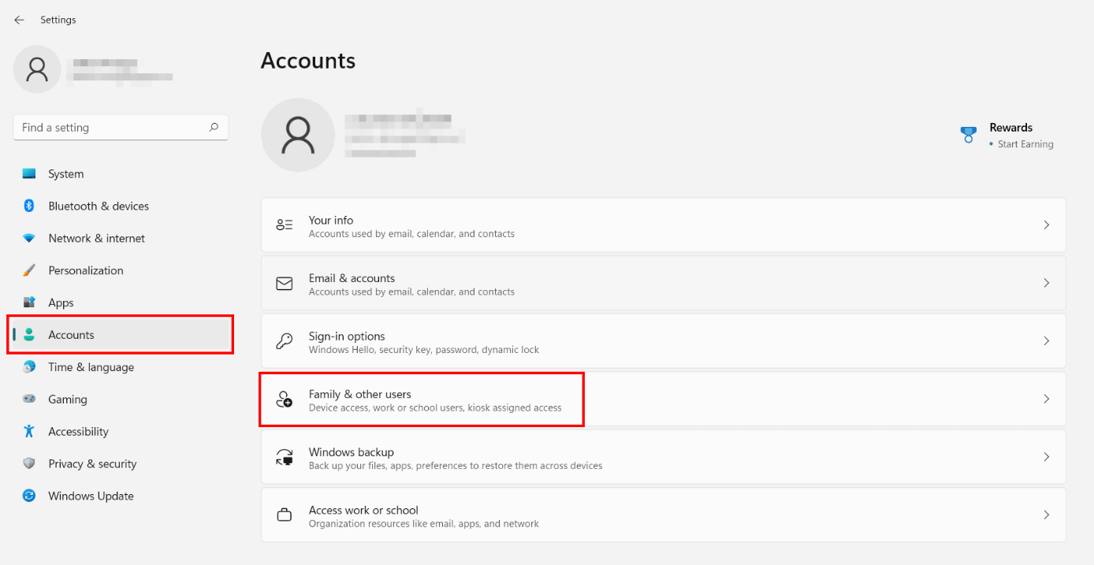Click the Sign-in options key icon
The height and width of the screenshot is (565, 1094).
[285, 341]
